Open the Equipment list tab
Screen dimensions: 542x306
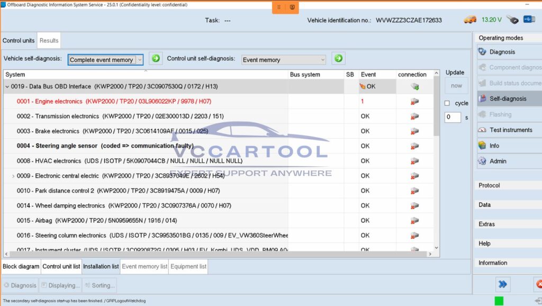click(188, 266)
